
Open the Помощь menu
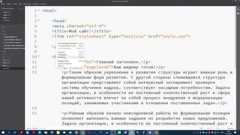pyautogui.click(x=43, y=4)
